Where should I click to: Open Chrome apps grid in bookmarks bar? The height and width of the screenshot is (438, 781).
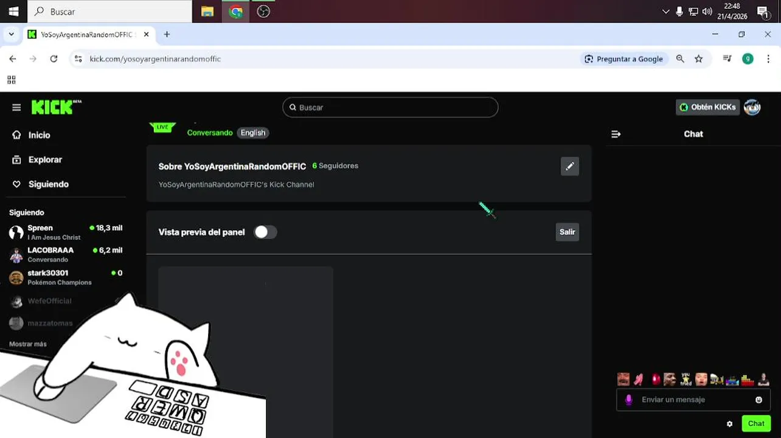pyautogui.click(x=12, y=80)
